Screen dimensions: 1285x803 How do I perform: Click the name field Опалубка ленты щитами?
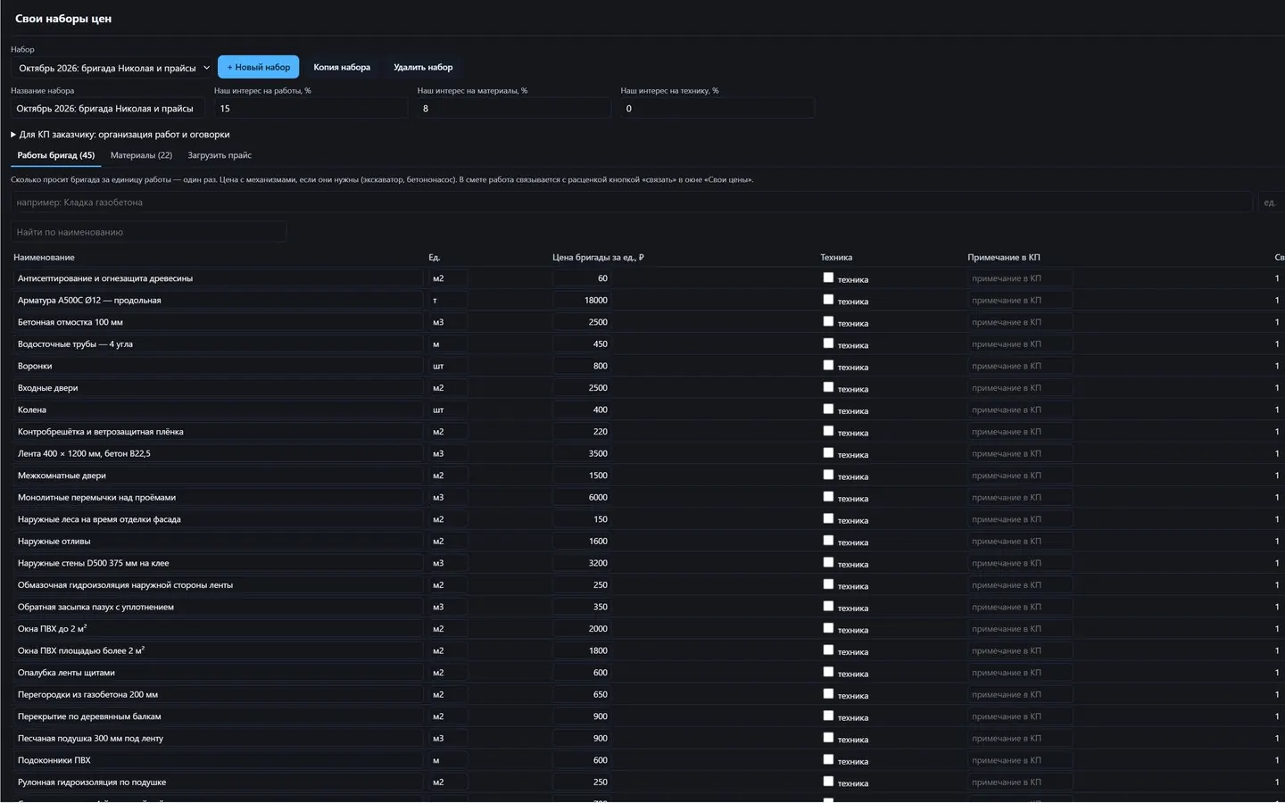[219, 673]
